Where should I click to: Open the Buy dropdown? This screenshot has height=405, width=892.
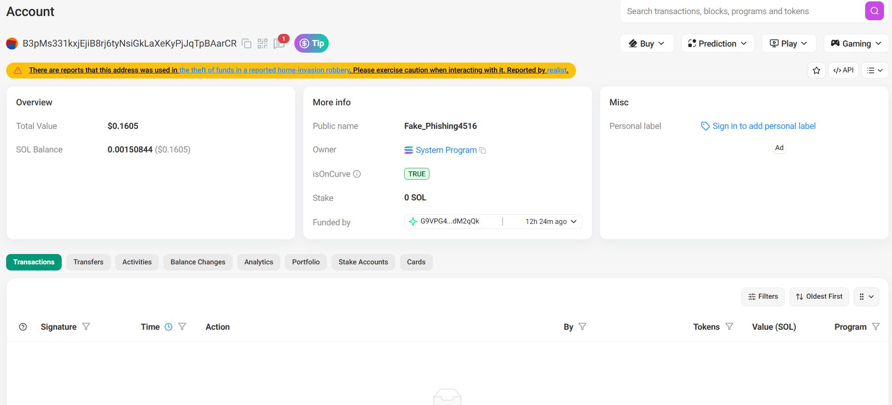[x=647, y=43]
